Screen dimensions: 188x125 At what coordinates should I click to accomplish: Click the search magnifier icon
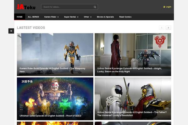95,7
